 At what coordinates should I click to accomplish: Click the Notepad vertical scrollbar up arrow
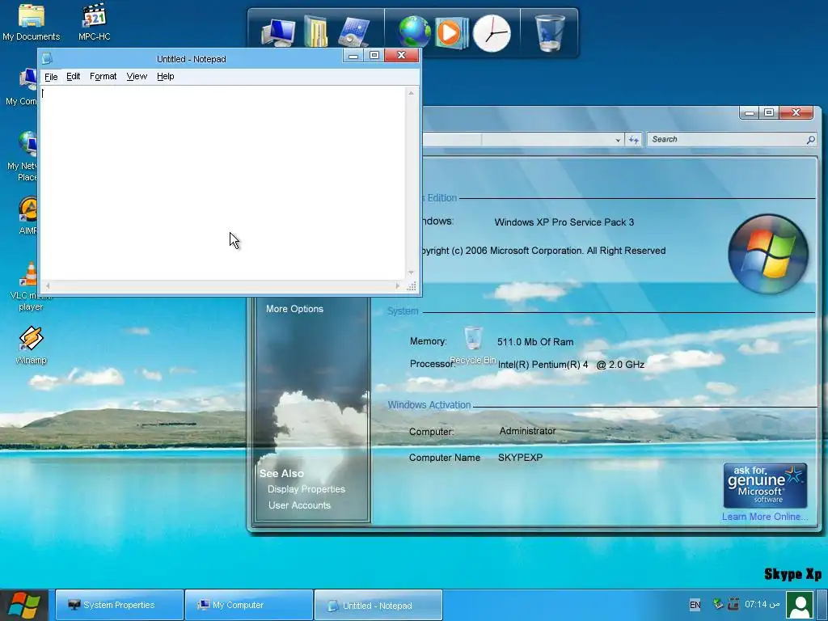(411, 93)
